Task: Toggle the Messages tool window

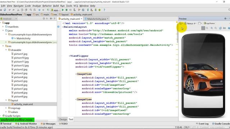Action: point(48,124)
